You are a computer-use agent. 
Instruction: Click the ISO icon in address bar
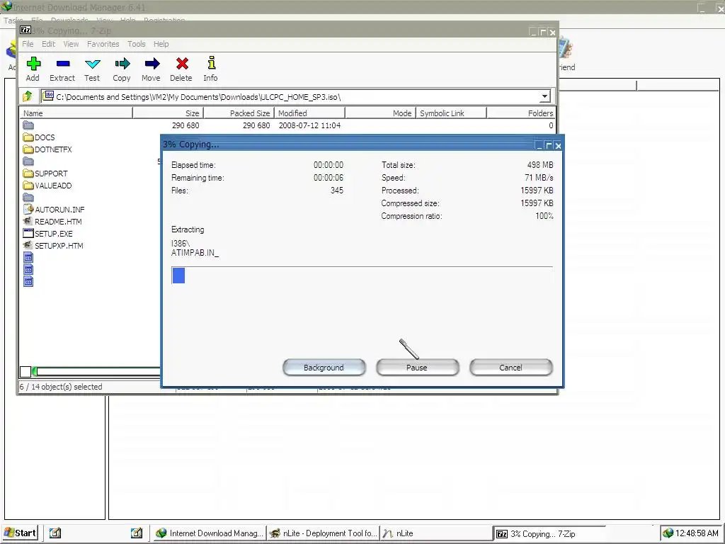click(48, 96)
